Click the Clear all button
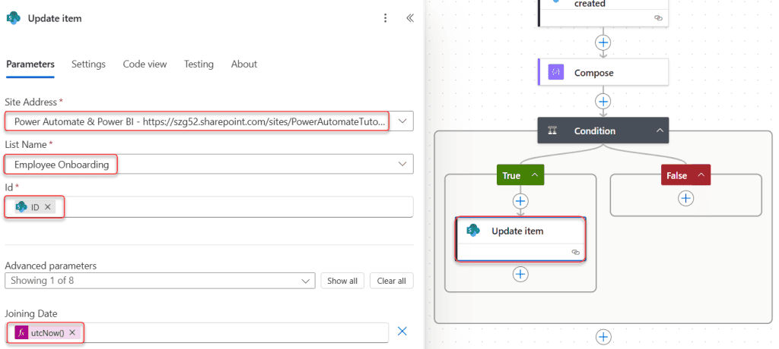Image resolution: width=779 pixels, height=349 pixels. 392,281
